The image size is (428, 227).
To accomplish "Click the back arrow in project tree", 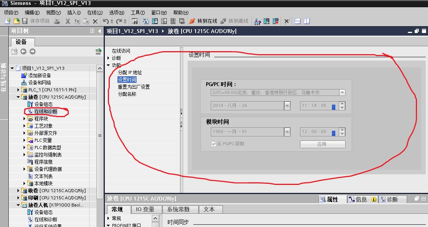I will point(24,51).
